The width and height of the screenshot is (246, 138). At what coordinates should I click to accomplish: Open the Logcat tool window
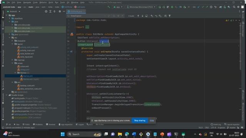[80, 124]
